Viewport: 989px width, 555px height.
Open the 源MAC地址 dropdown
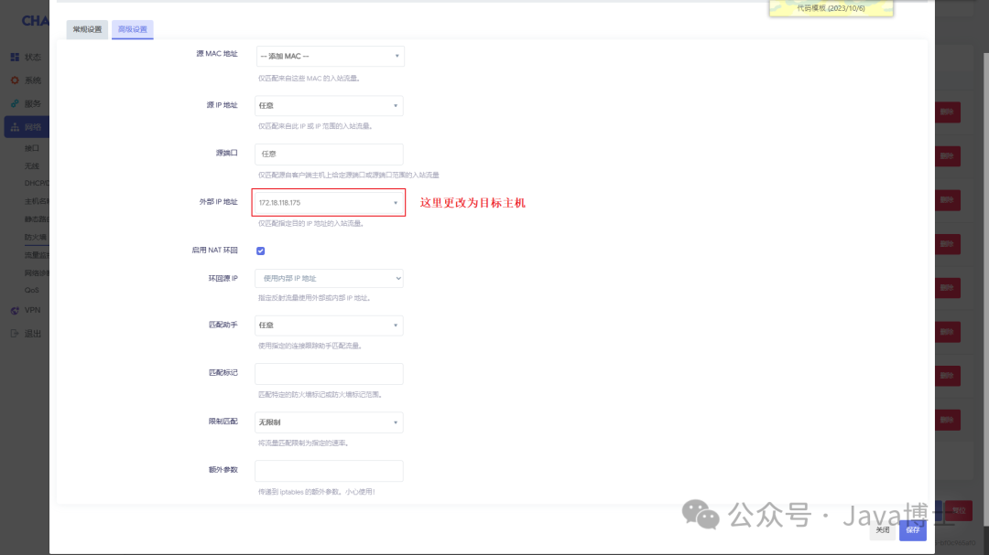click(x=330, y=56)
